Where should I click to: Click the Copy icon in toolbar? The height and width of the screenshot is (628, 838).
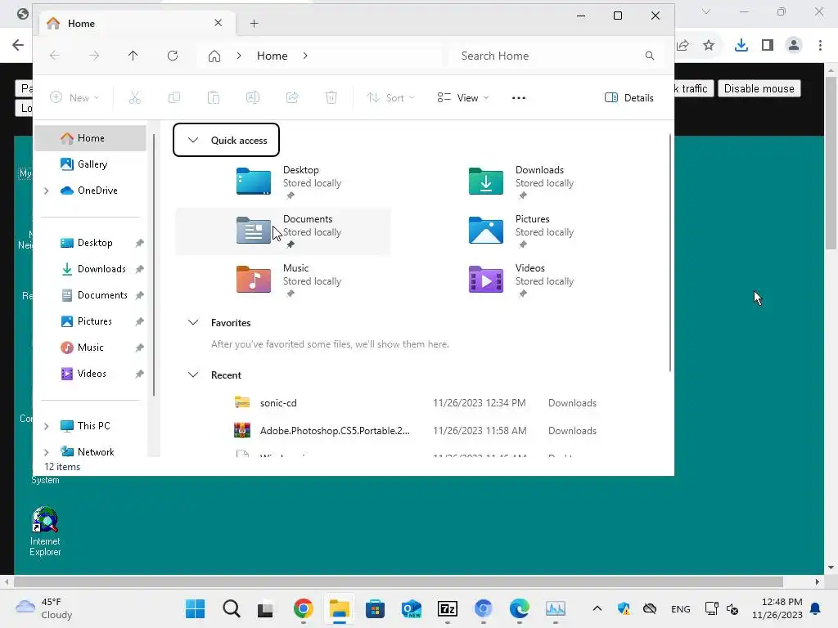[x=174, y=98]
